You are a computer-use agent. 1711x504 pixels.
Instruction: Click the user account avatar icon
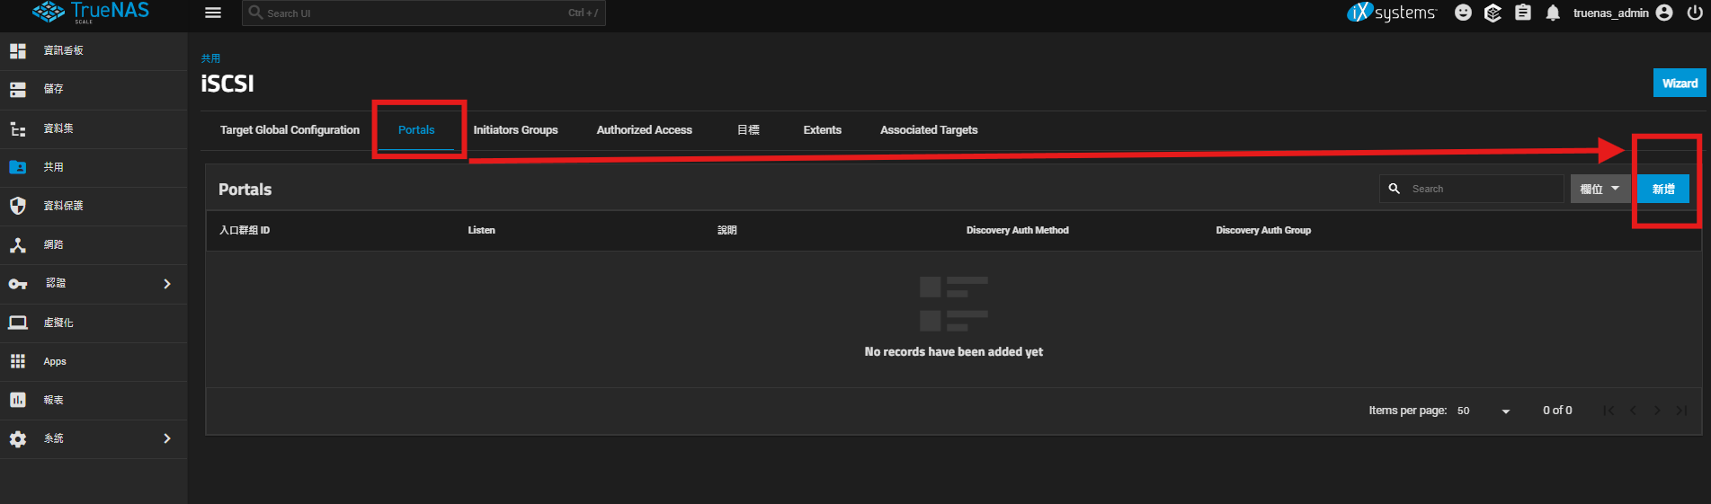coord(1664,13)
